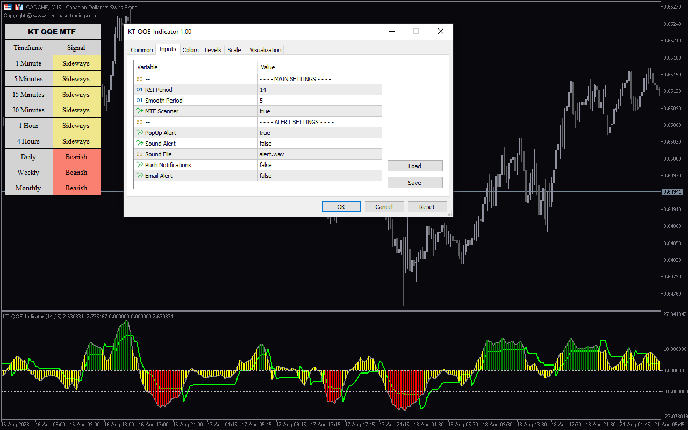Image resolution: width=688 pixels, height=430 pixels.
Task: Click the Variable column header
Action: (x=196, y=67)
